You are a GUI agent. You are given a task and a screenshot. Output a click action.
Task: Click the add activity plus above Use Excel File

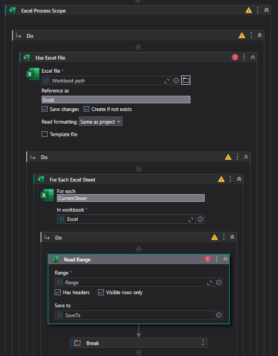[138, 48]
